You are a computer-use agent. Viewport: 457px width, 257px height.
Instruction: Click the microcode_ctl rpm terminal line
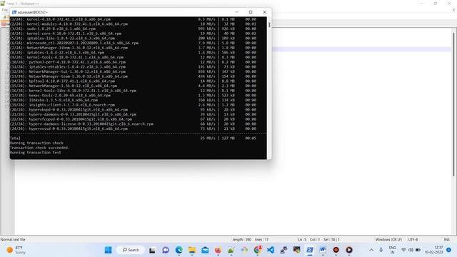[x=134, y=43]
